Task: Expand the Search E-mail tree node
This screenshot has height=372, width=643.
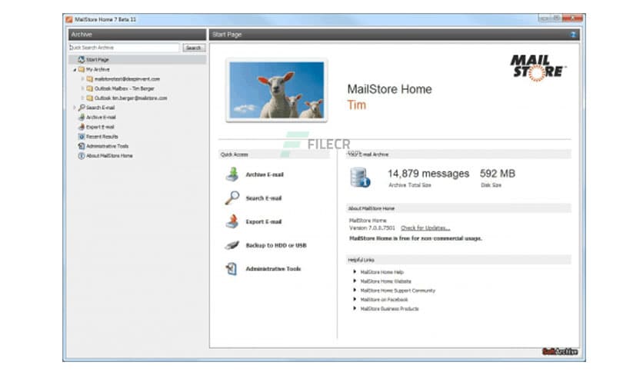Action: [x=74, y=108]
